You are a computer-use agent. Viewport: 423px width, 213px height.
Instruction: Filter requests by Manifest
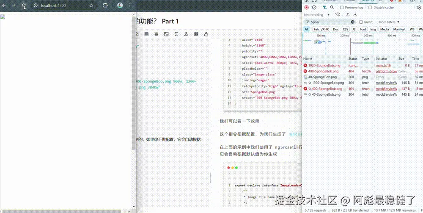click(x=399, y=29)
